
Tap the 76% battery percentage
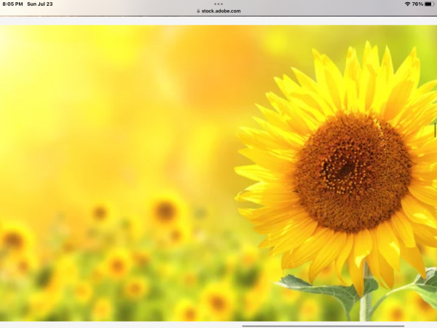tap(417, 4)
